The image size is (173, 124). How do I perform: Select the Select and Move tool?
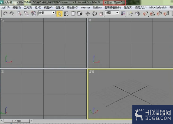point(88,14)
